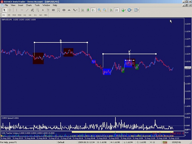The height and width of the screenshot is (144, 192).
Task: Click the text label 'T' tool
Action: (x=48, y=10)
